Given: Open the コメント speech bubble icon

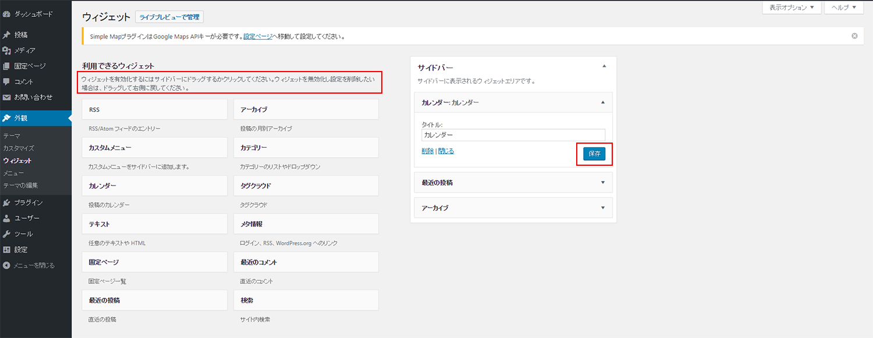Looking at the screenshot, I should coord(8,81).
